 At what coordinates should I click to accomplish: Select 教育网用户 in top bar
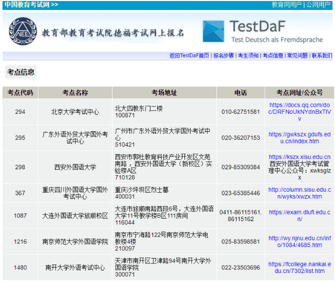[x=286, y=4]
